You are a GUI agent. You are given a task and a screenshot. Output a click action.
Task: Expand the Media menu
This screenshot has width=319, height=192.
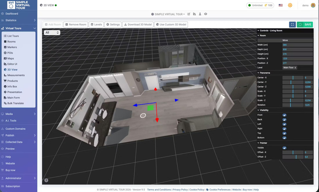(18, 114)
